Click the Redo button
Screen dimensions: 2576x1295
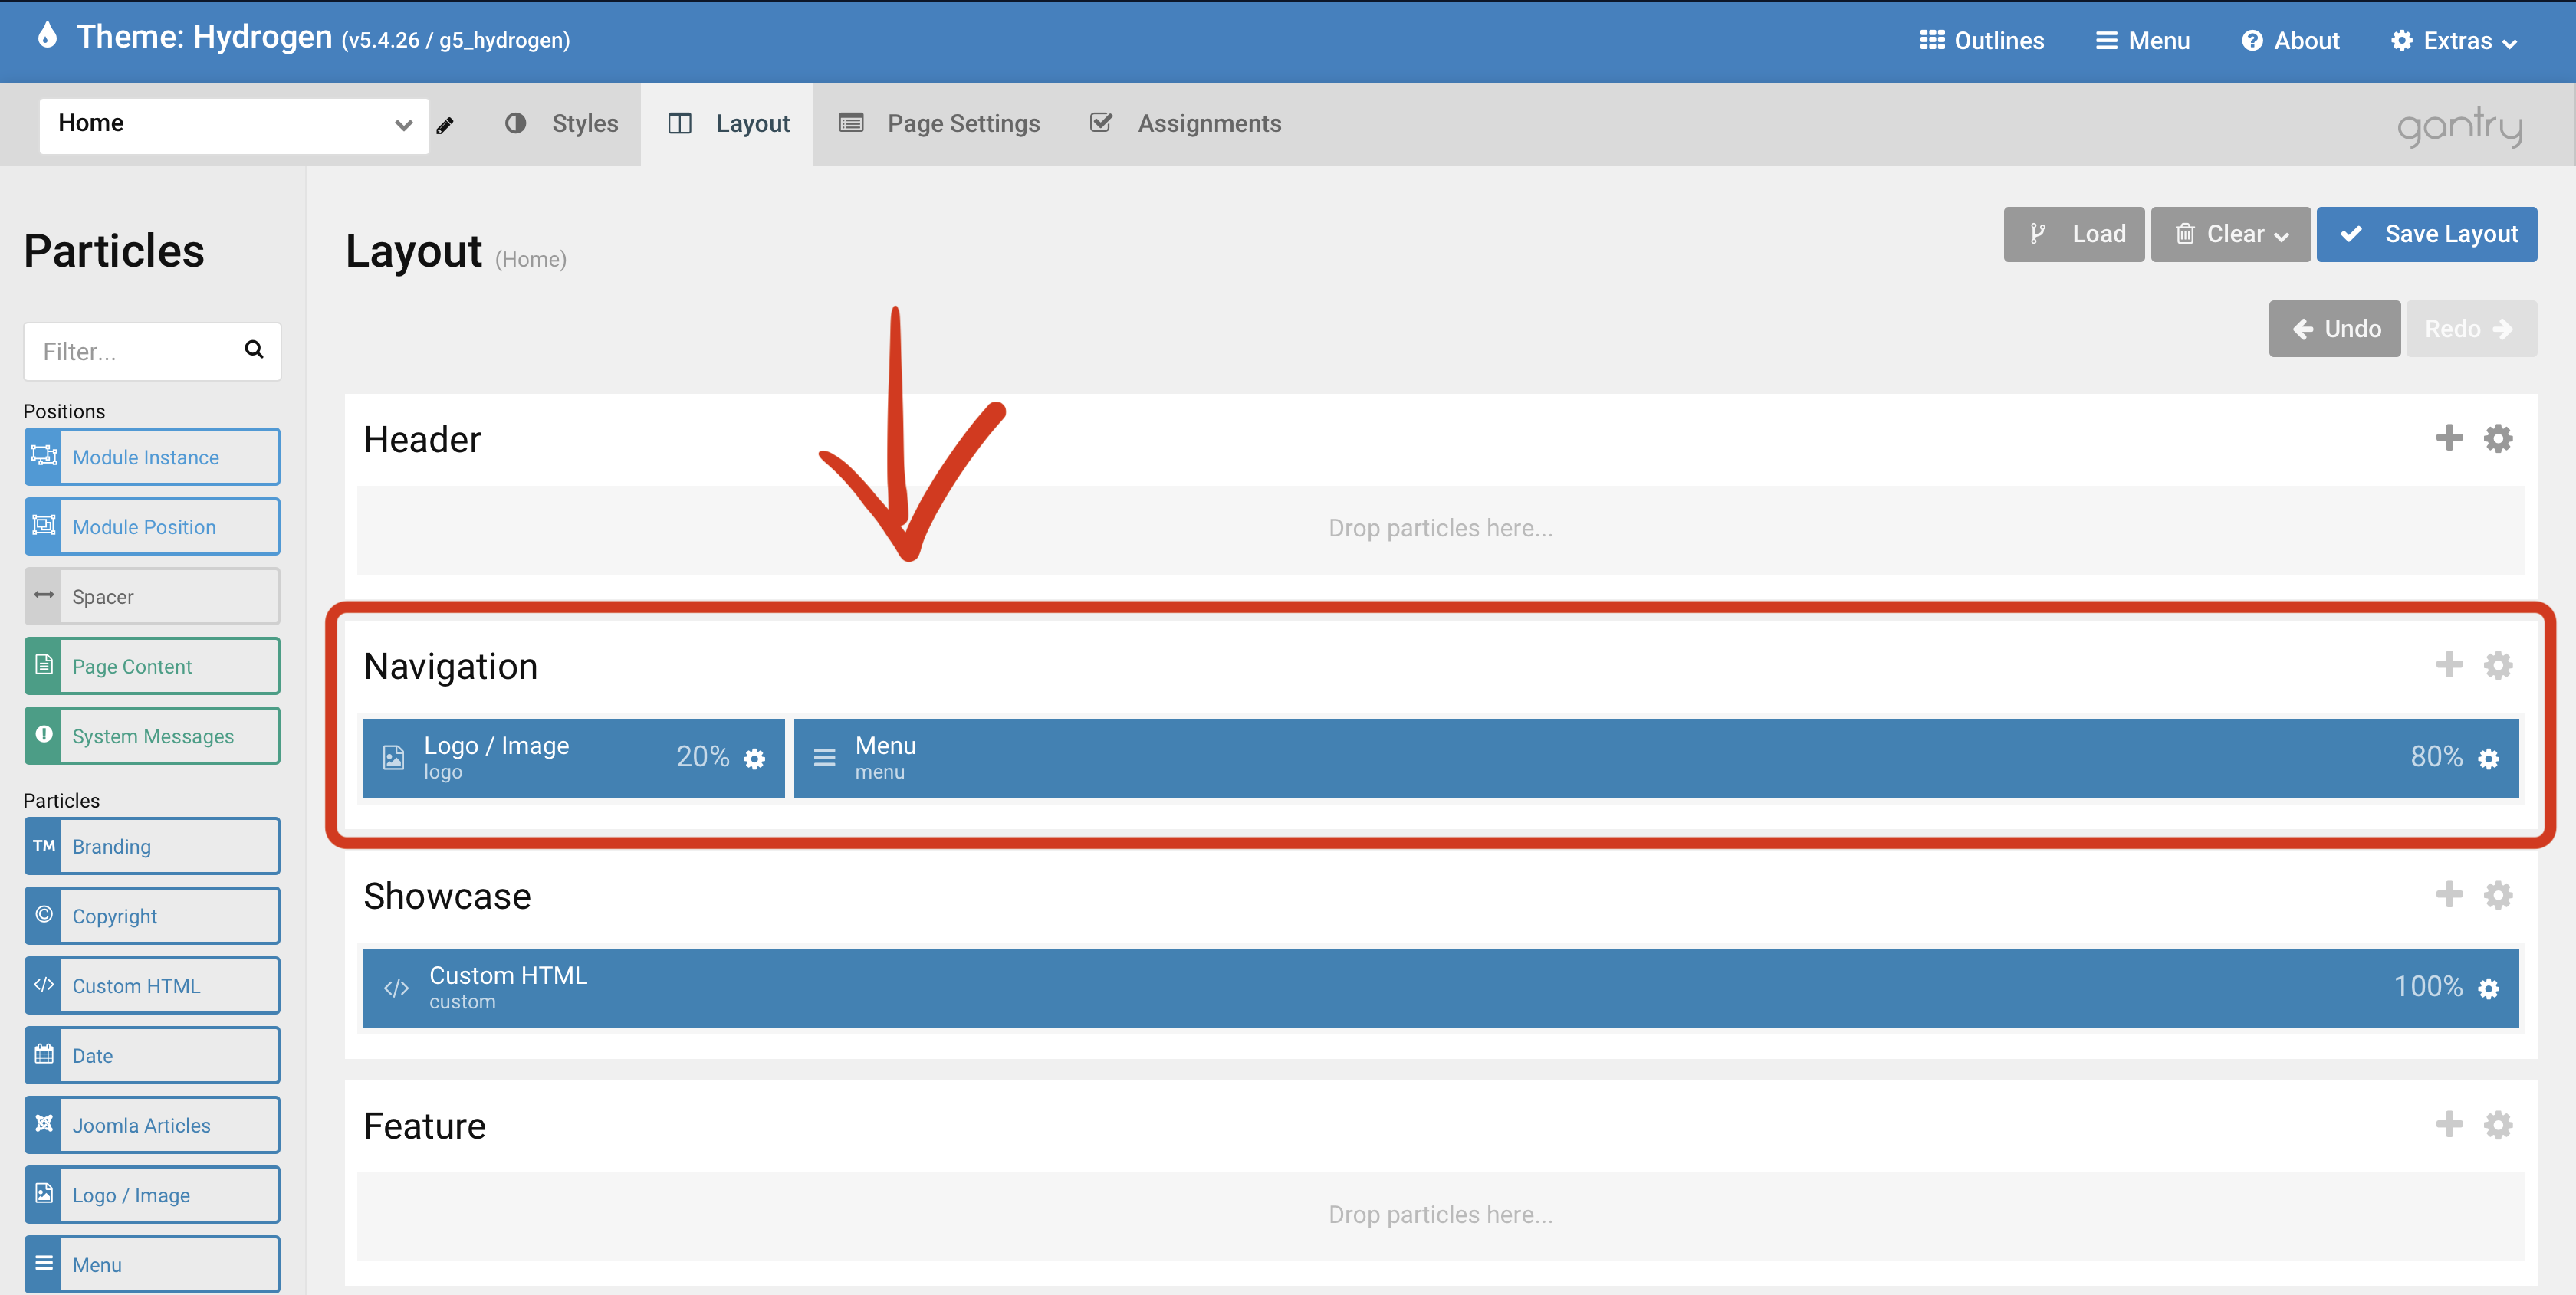pos(2471,329)
